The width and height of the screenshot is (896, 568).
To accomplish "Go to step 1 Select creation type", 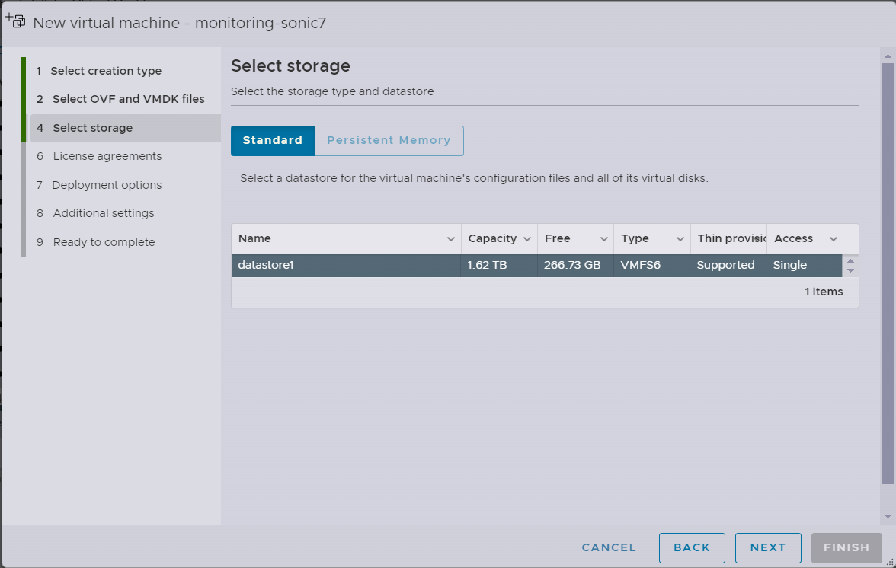I will [x=106, y=71].
